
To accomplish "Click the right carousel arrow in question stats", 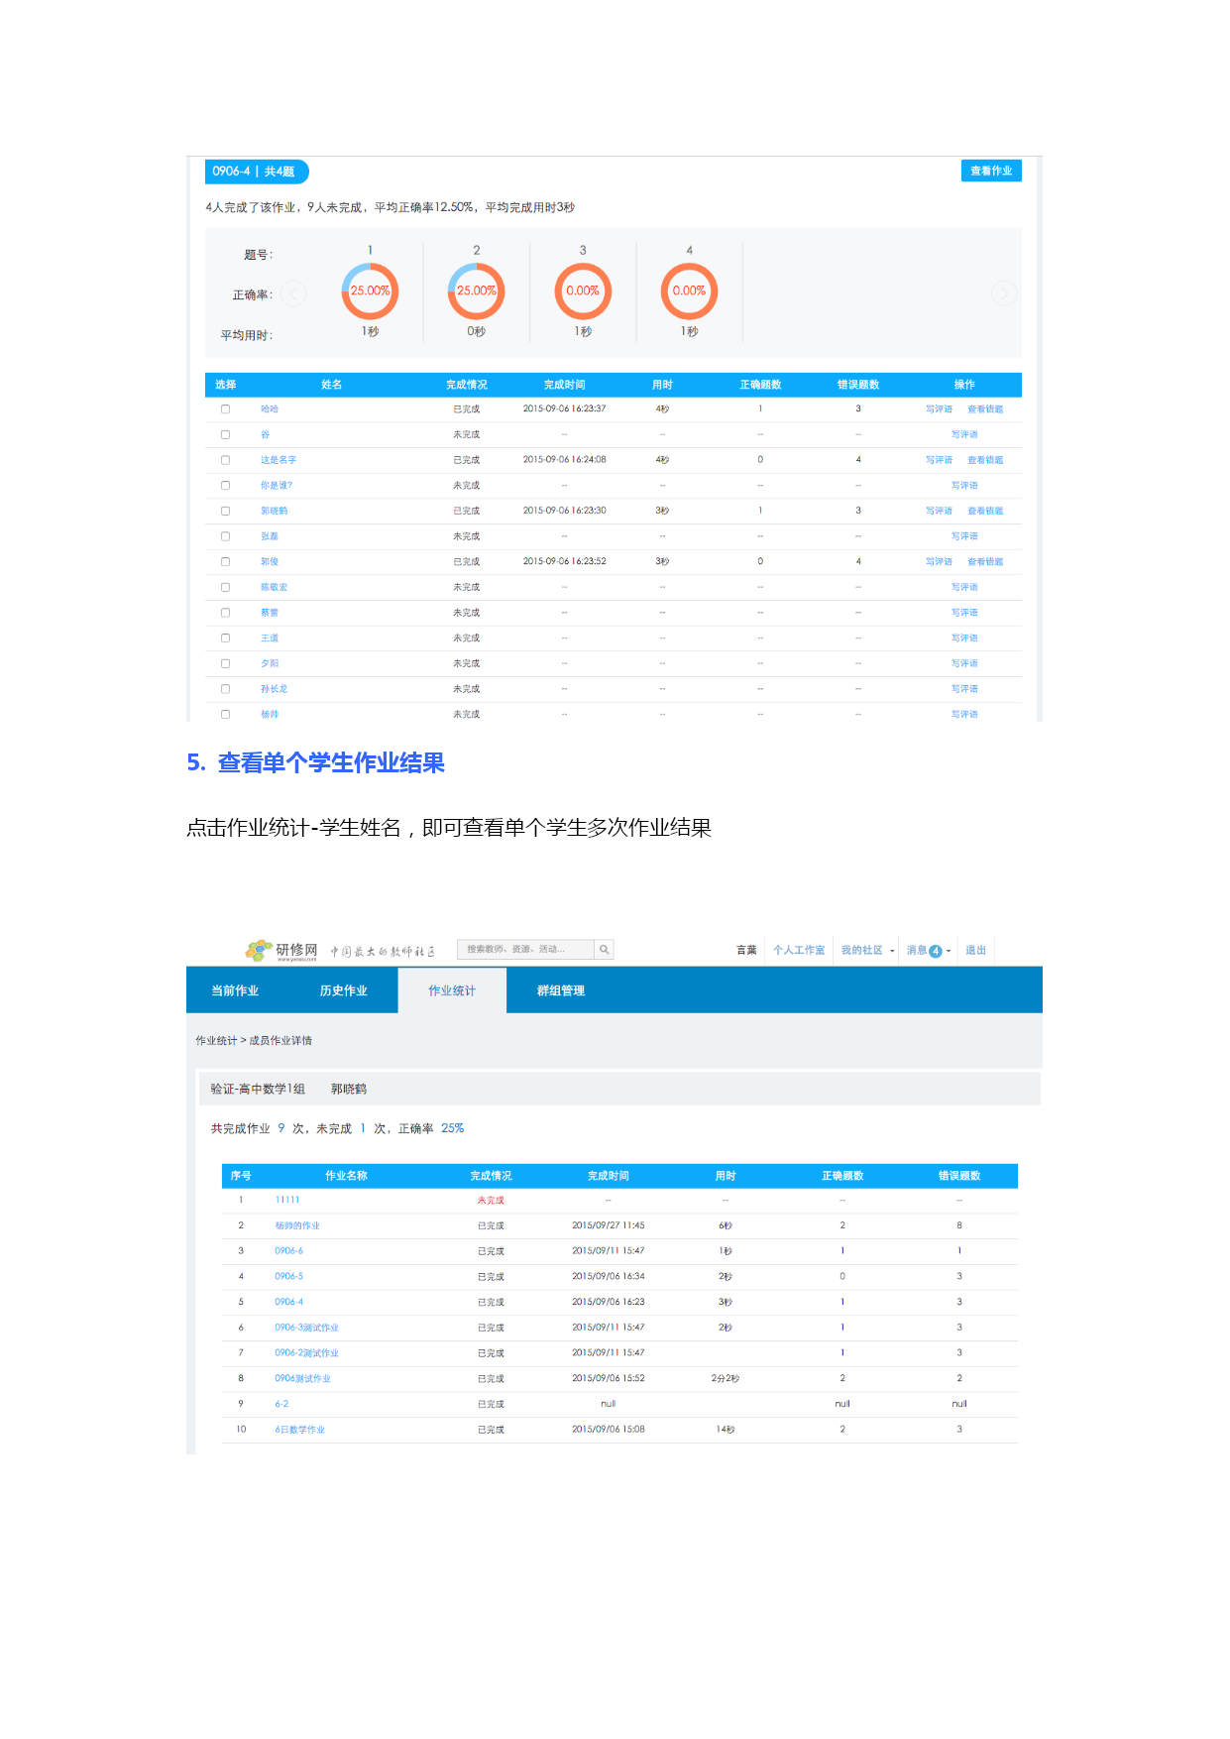I will (1004, 293).
